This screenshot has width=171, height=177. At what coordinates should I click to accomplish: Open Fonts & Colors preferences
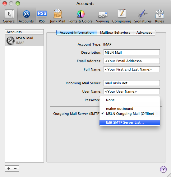pyautogui.click(x=81, y=16)
